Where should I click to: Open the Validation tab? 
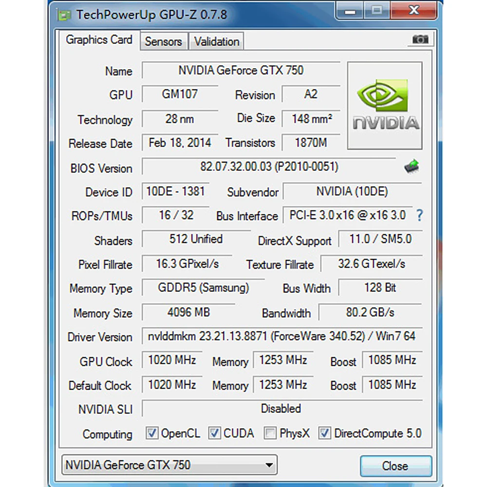click(x=217, y=41)
